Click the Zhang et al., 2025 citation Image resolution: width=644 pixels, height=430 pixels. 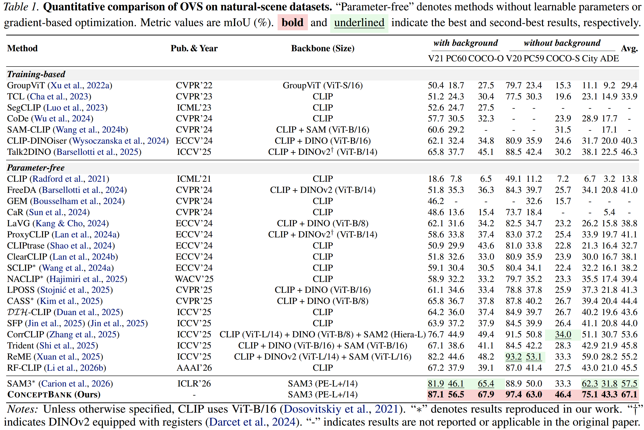click(x=83, y=334)
